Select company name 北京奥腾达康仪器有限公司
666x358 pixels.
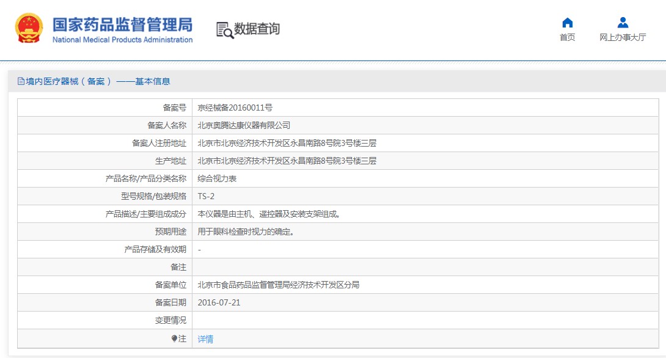click(244, 125)
